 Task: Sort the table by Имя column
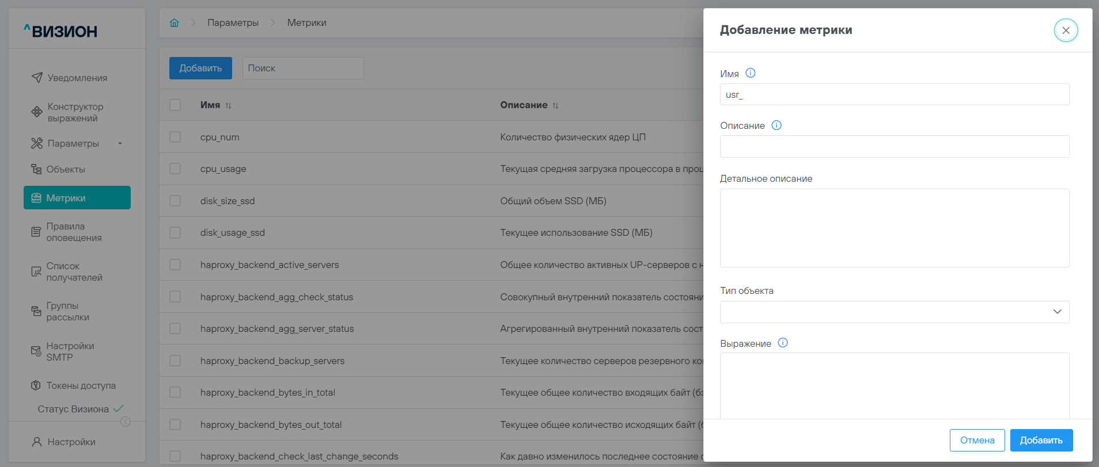pyautogui.click(x=228, y=105)
